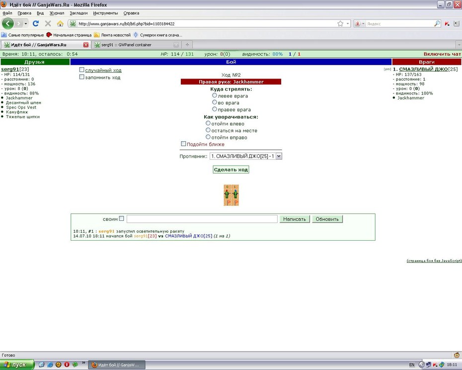Click the battle chat message input
The width and height of the screenshot is (462, 370).
(x=202, y=219)
